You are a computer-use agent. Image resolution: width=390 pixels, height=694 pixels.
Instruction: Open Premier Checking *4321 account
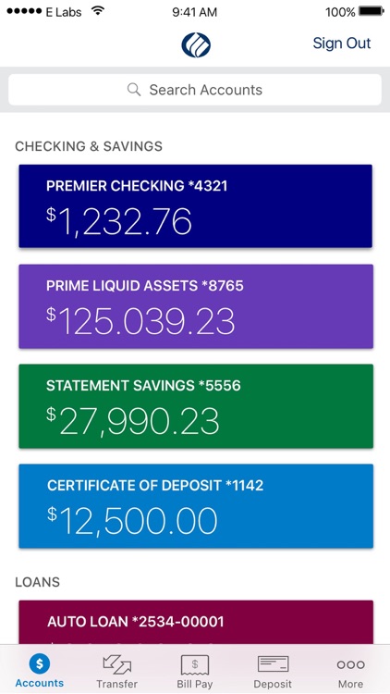pyautogui.click(x=195, y=205)
